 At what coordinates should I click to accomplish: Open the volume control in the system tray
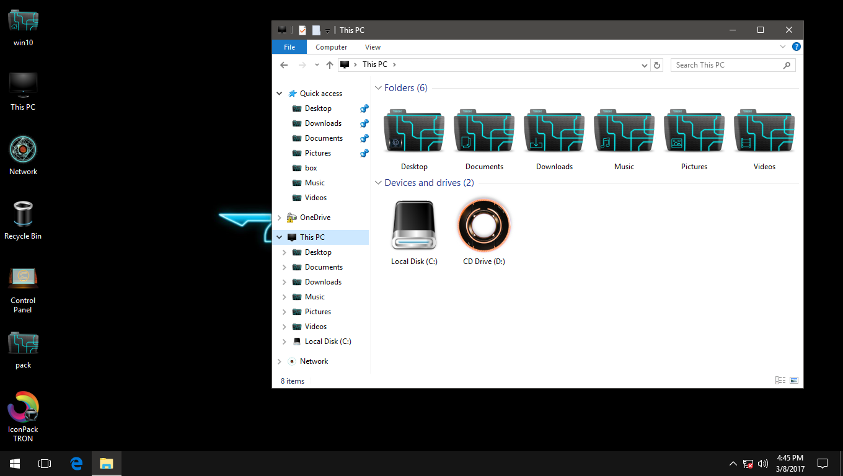tap(763, 464)
